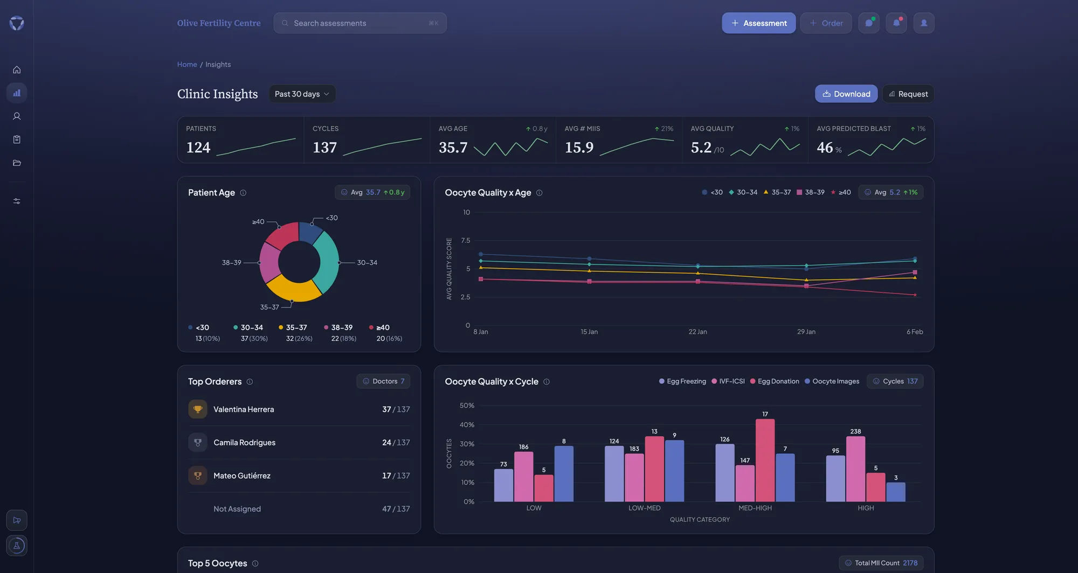Select Camila Rodrigues row
The image size is (1078, 573).
tap(299, 443)
